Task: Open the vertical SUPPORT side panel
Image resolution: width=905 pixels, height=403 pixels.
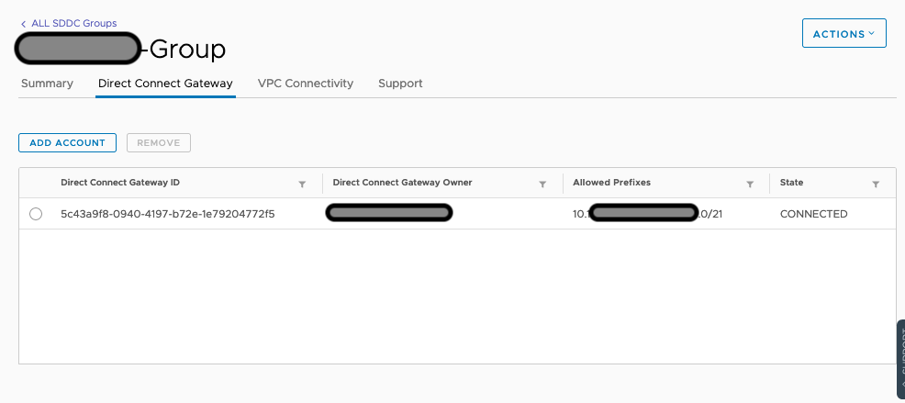Action: point(899,358)
